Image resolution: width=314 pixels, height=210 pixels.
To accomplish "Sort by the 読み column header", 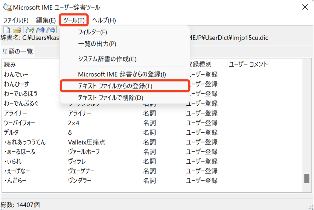I will click(10, 64).
